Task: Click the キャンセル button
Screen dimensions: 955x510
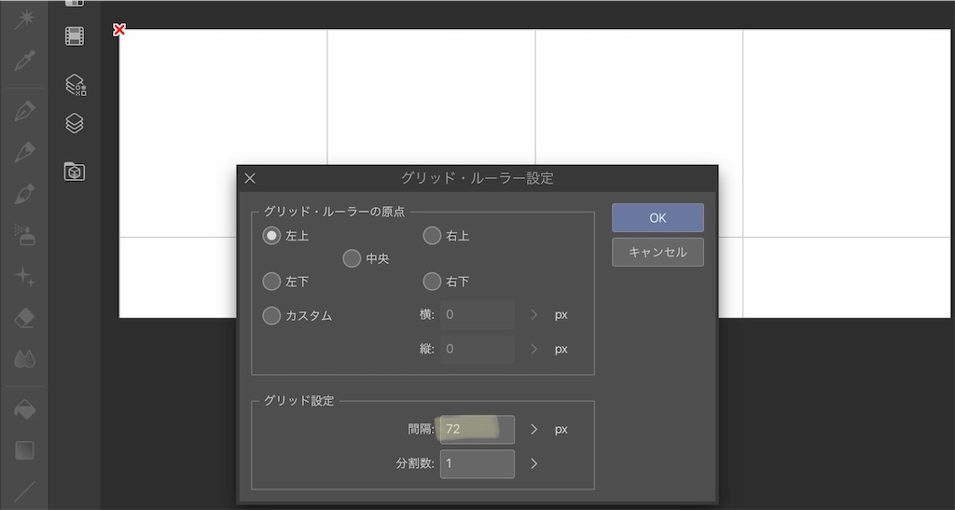Action: pyautogui.click(x=657, y=252)
